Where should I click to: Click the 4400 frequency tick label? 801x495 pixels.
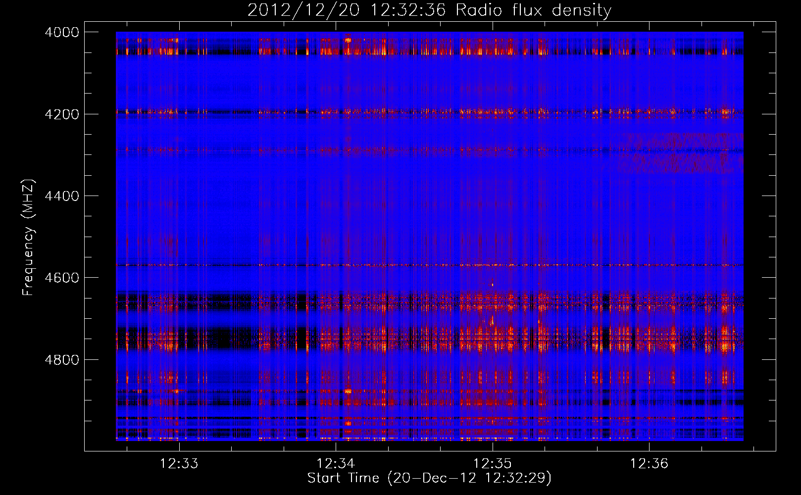click(62, 196)
